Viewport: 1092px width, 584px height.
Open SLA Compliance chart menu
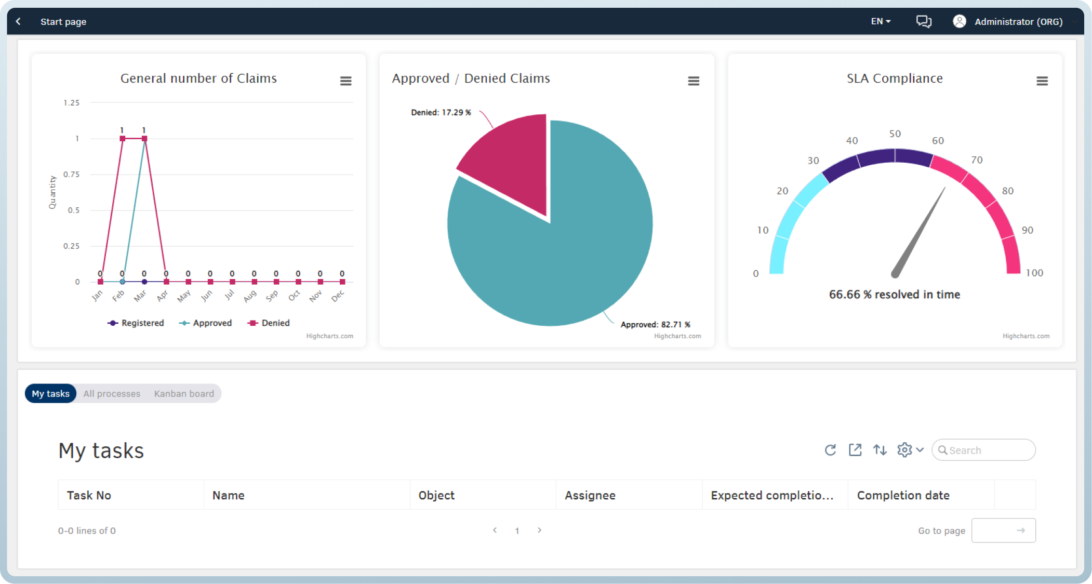coord(1042,81)
